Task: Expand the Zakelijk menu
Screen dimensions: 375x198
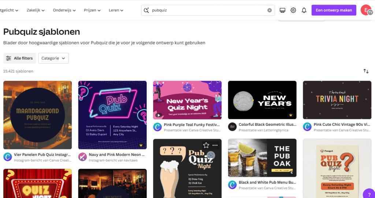Action: (x=36, y=10)
